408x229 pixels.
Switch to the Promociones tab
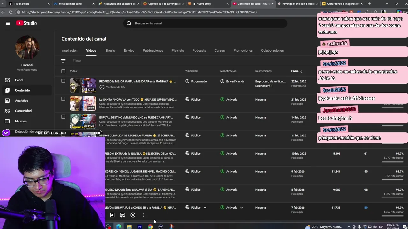pos(243,50)
